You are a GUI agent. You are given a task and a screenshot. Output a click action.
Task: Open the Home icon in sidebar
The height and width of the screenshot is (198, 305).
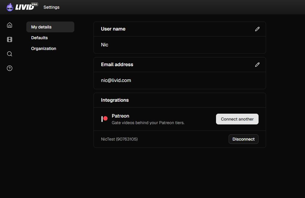pyautogui.click(x=10, y=25)
